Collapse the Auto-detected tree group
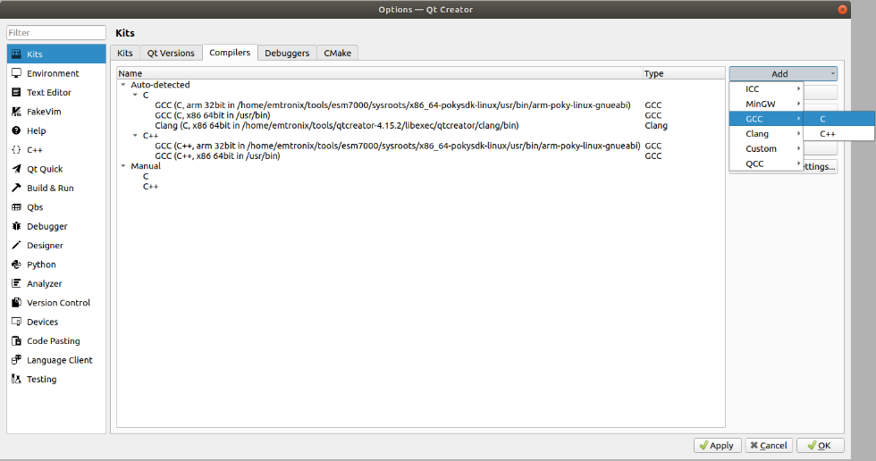This screenshot has width=876, height=461. [x=123, y=85]
